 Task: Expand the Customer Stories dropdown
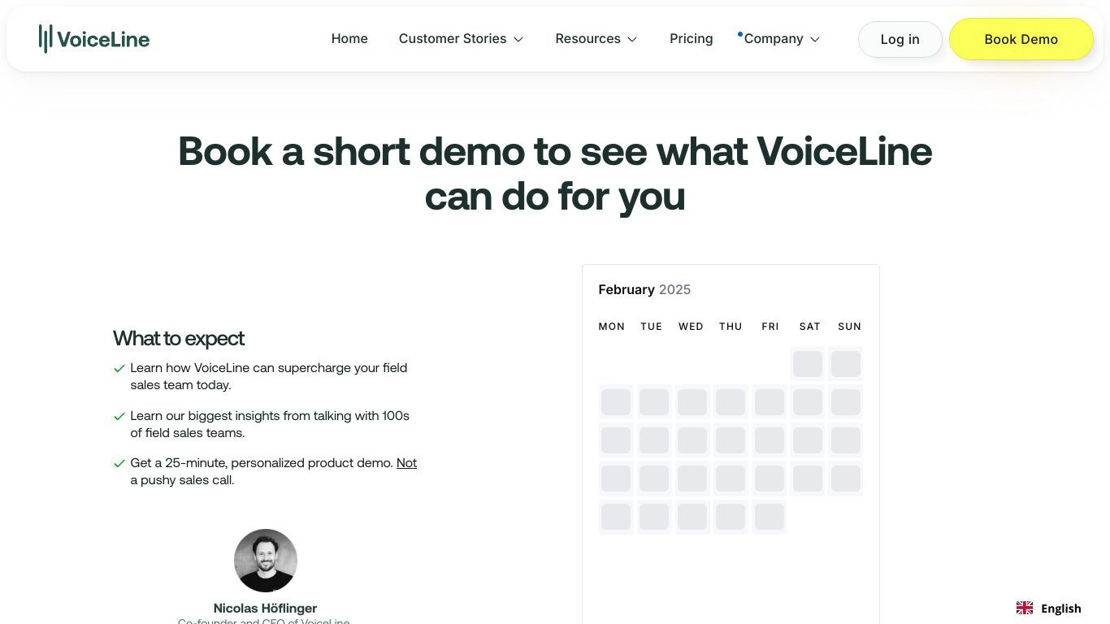coord(461,39)
